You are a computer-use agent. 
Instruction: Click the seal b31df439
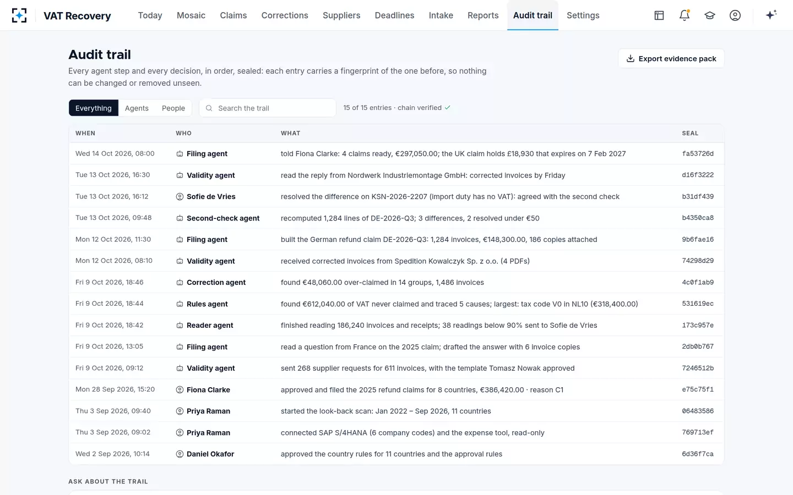(698, 197)
